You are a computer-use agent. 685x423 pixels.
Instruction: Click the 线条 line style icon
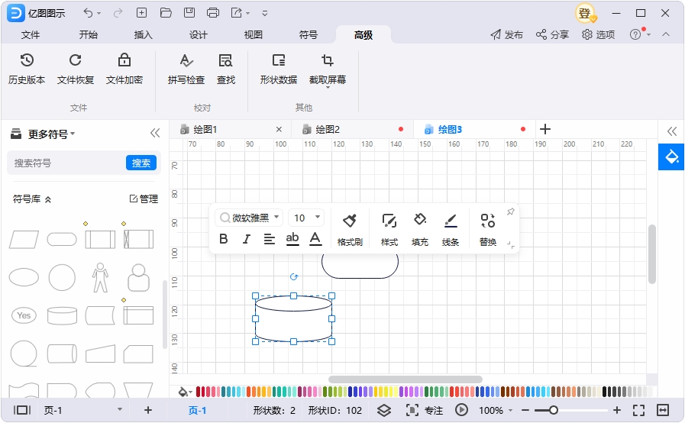[x=451, y=221]
